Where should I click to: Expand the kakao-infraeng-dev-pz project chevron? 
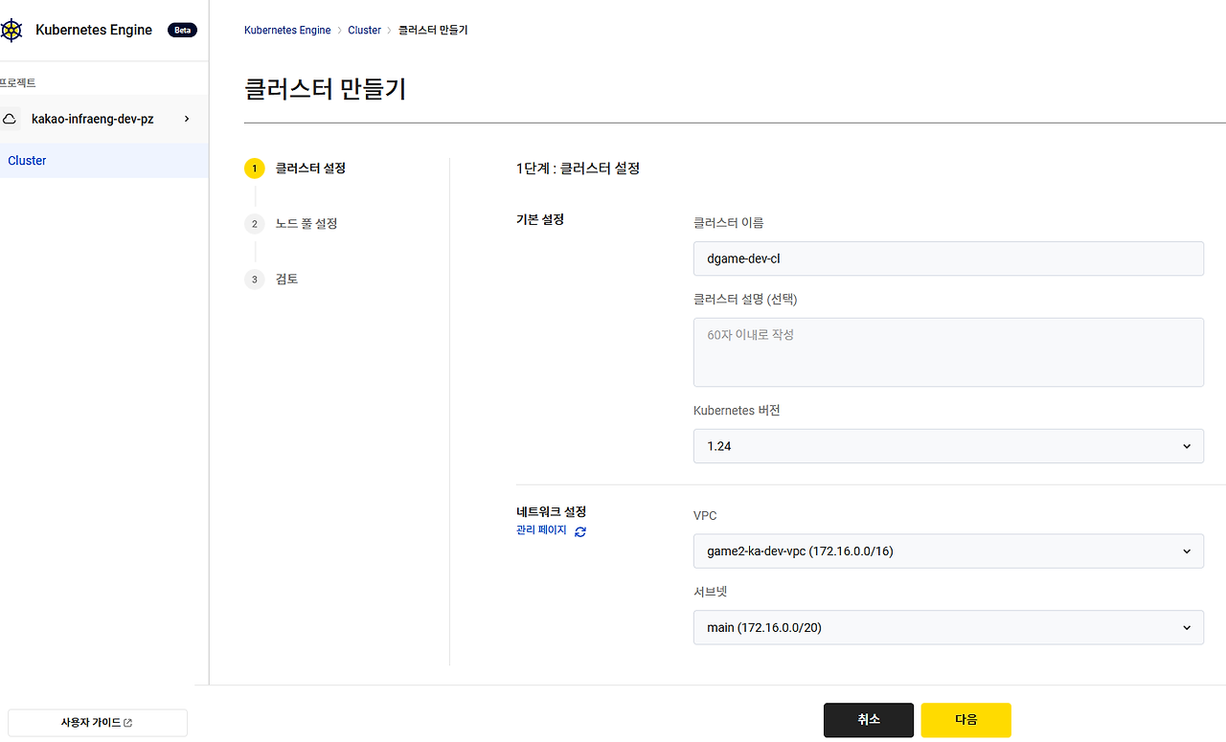coord(187,119)
